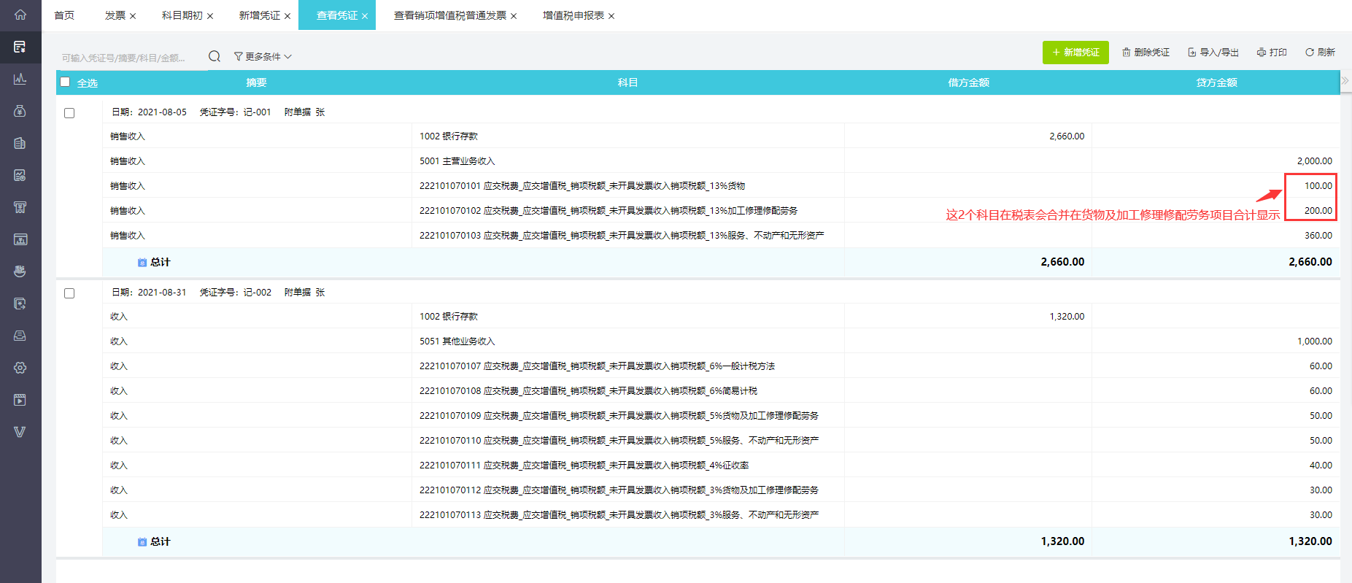Expand the 更多条件 filter dropdown

[x=263, y=56]
